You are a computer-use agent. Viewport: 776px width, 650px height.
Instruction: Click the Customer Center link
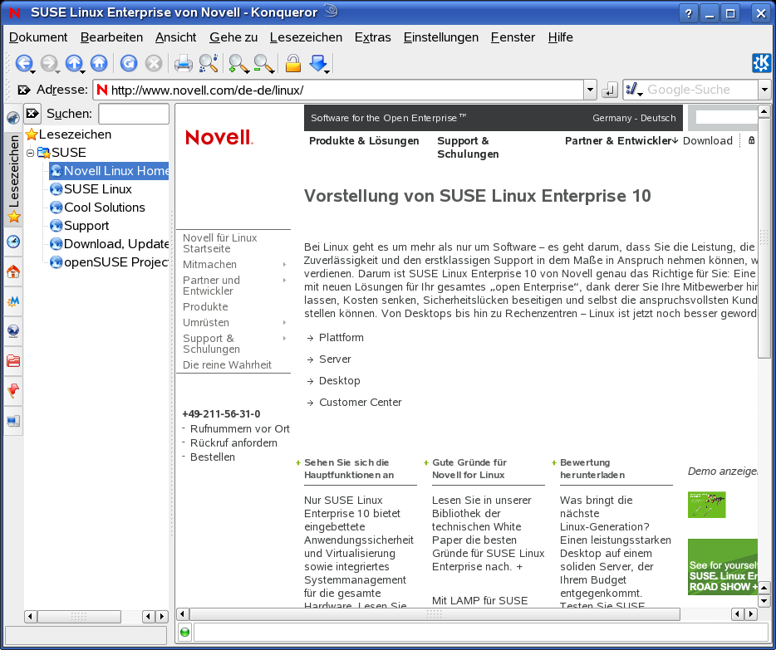(x=361, y=403)
